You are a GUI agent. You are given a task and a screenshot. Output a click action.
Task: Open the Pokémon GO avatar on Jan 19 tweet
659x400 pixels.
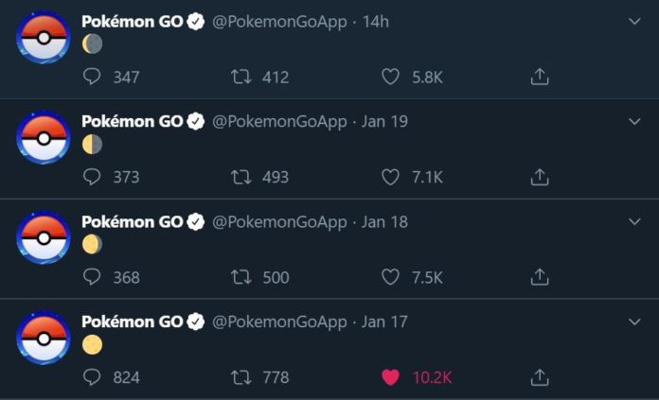coord(44,137)
